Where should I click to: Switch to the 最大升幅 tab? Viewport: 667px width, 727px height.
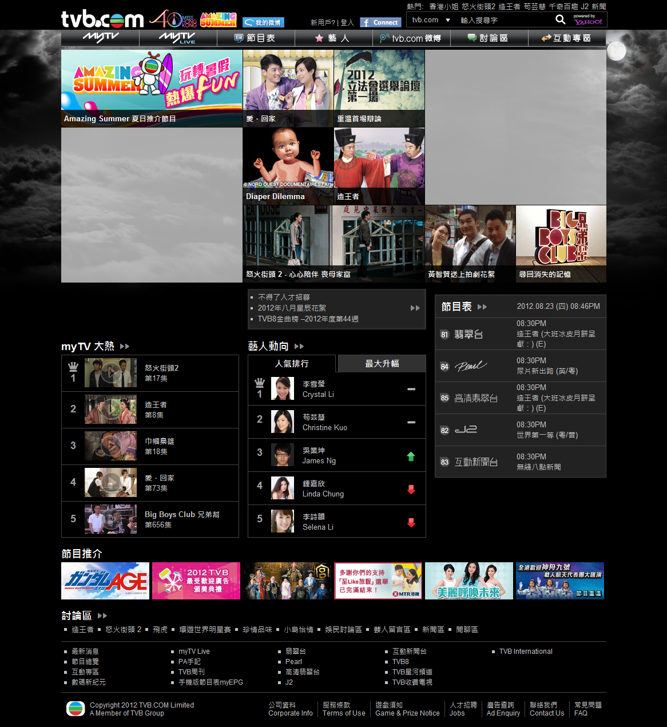pyautogui.click(x=382, y=364)
